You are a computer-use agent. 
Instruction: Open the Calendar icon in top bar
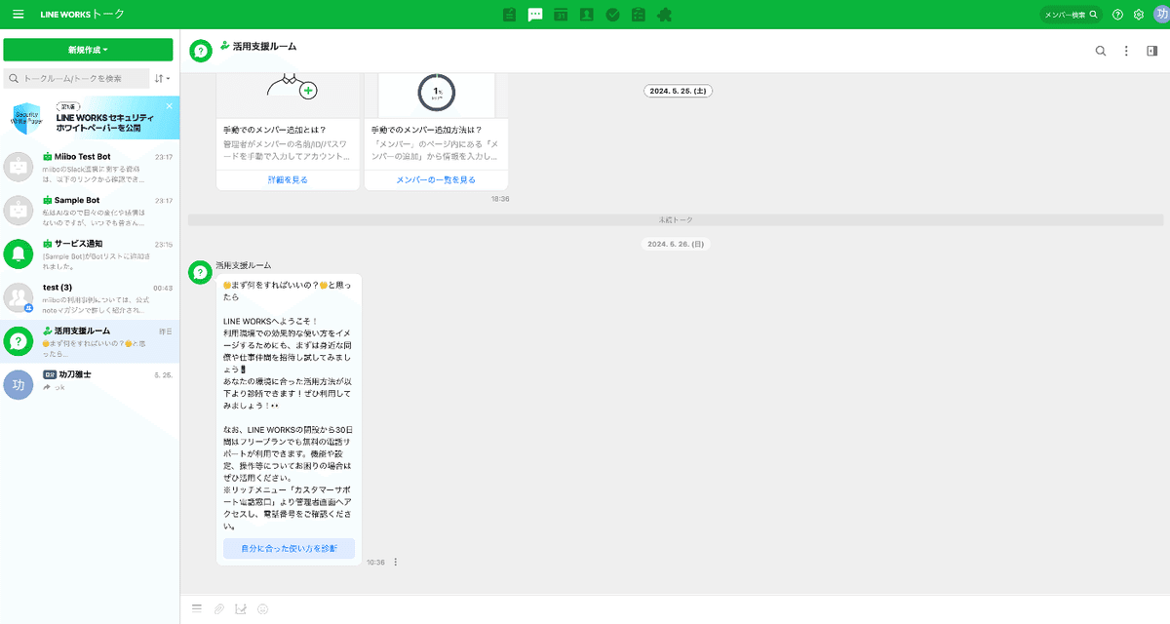(x=561, y=15)
